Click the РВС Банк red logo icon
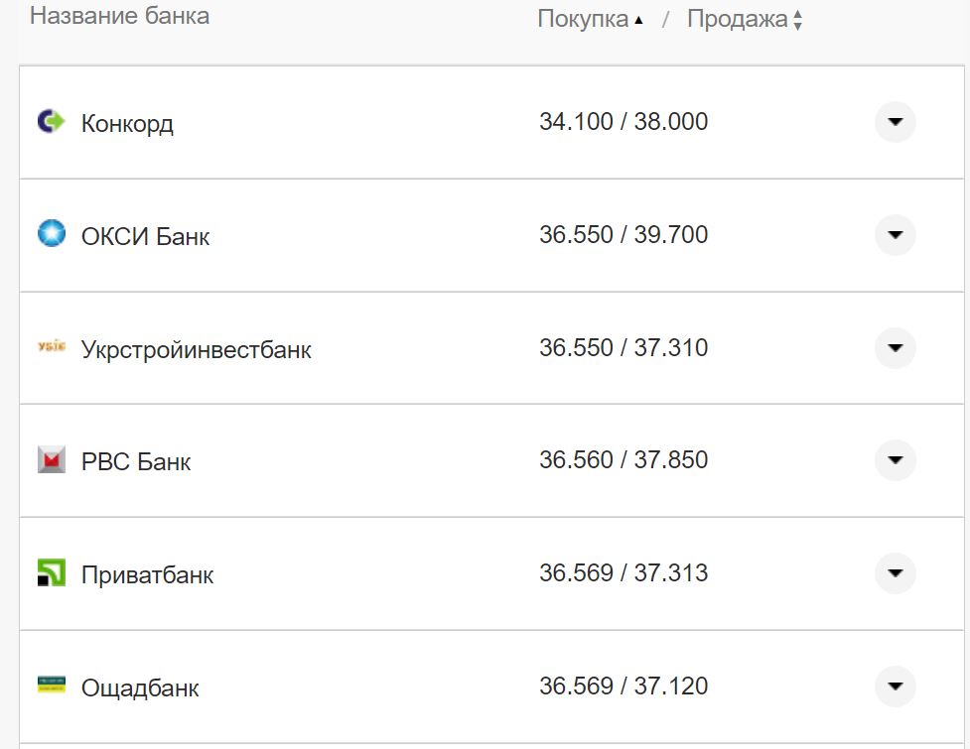This screenshot has height=749, width=970. (x=49, y=460)
